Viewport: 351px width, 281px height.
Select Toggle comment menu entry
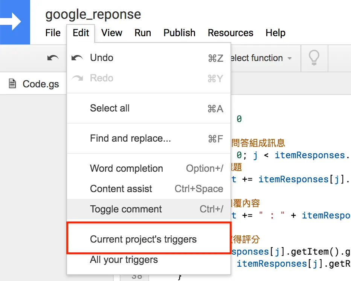[149, 209]
